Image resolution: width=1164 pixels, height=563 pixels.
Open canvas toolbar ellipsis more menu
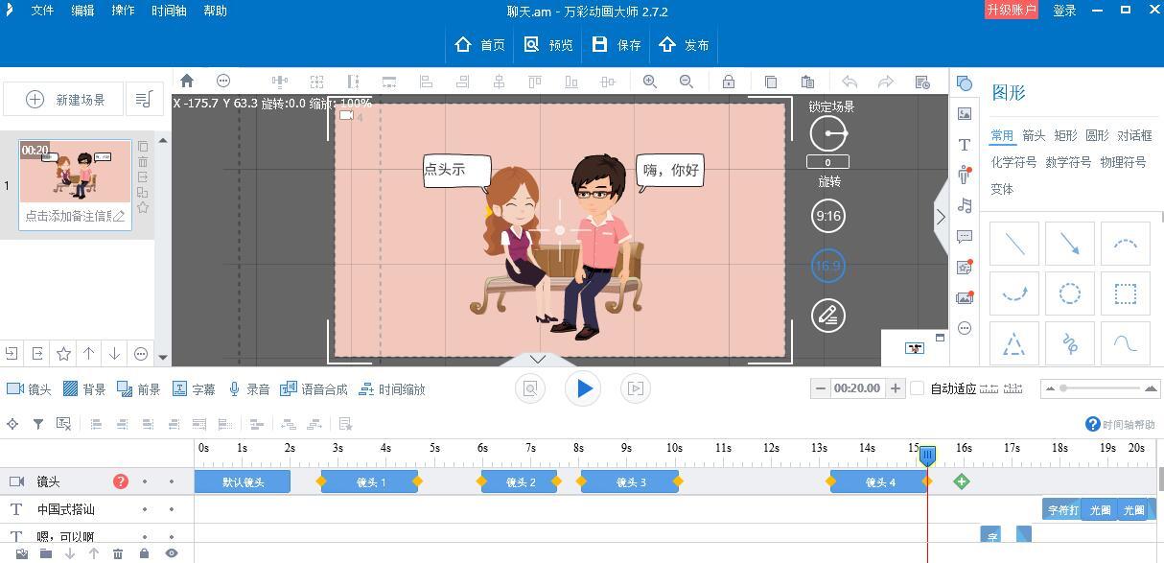pyautogui.click(x=223, y=82)
